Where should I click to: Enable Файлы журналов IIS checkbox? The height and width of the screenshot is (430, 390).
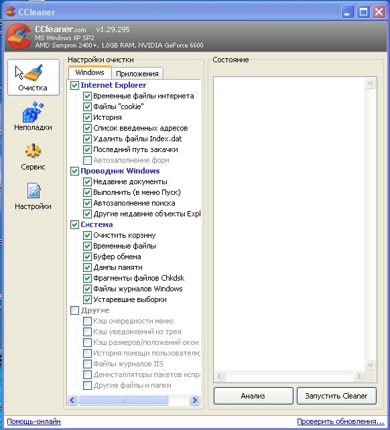pyautogui.click(x=87, y=364)
